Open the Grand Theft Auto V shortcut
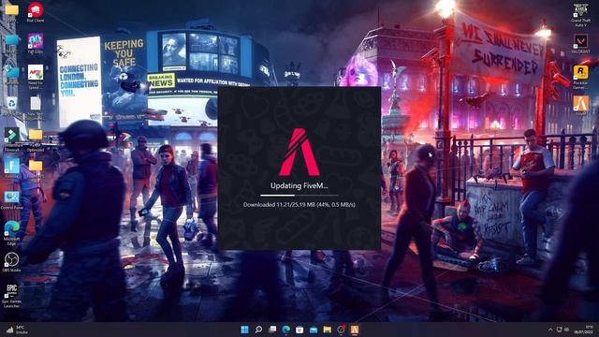Image resolution: width=599 pixels, height=337 pixels. pyautogui.click(x=580, y=15)
